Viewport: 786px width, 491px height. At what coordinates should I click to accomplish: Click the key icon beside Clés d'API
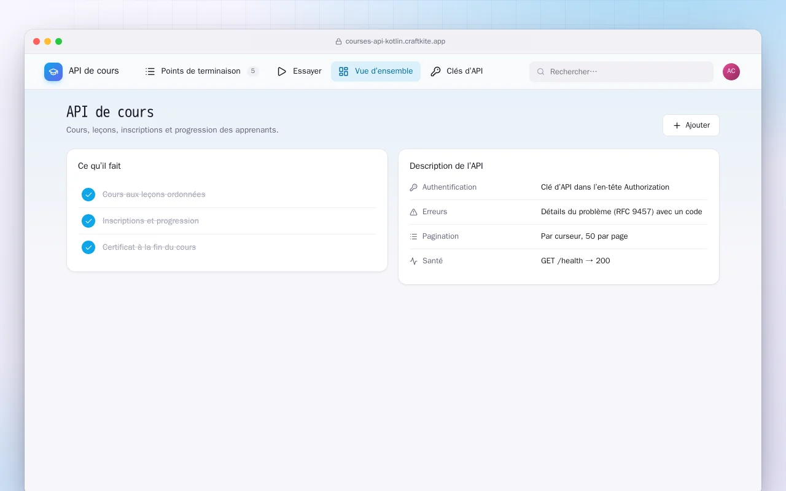[435, 71]
